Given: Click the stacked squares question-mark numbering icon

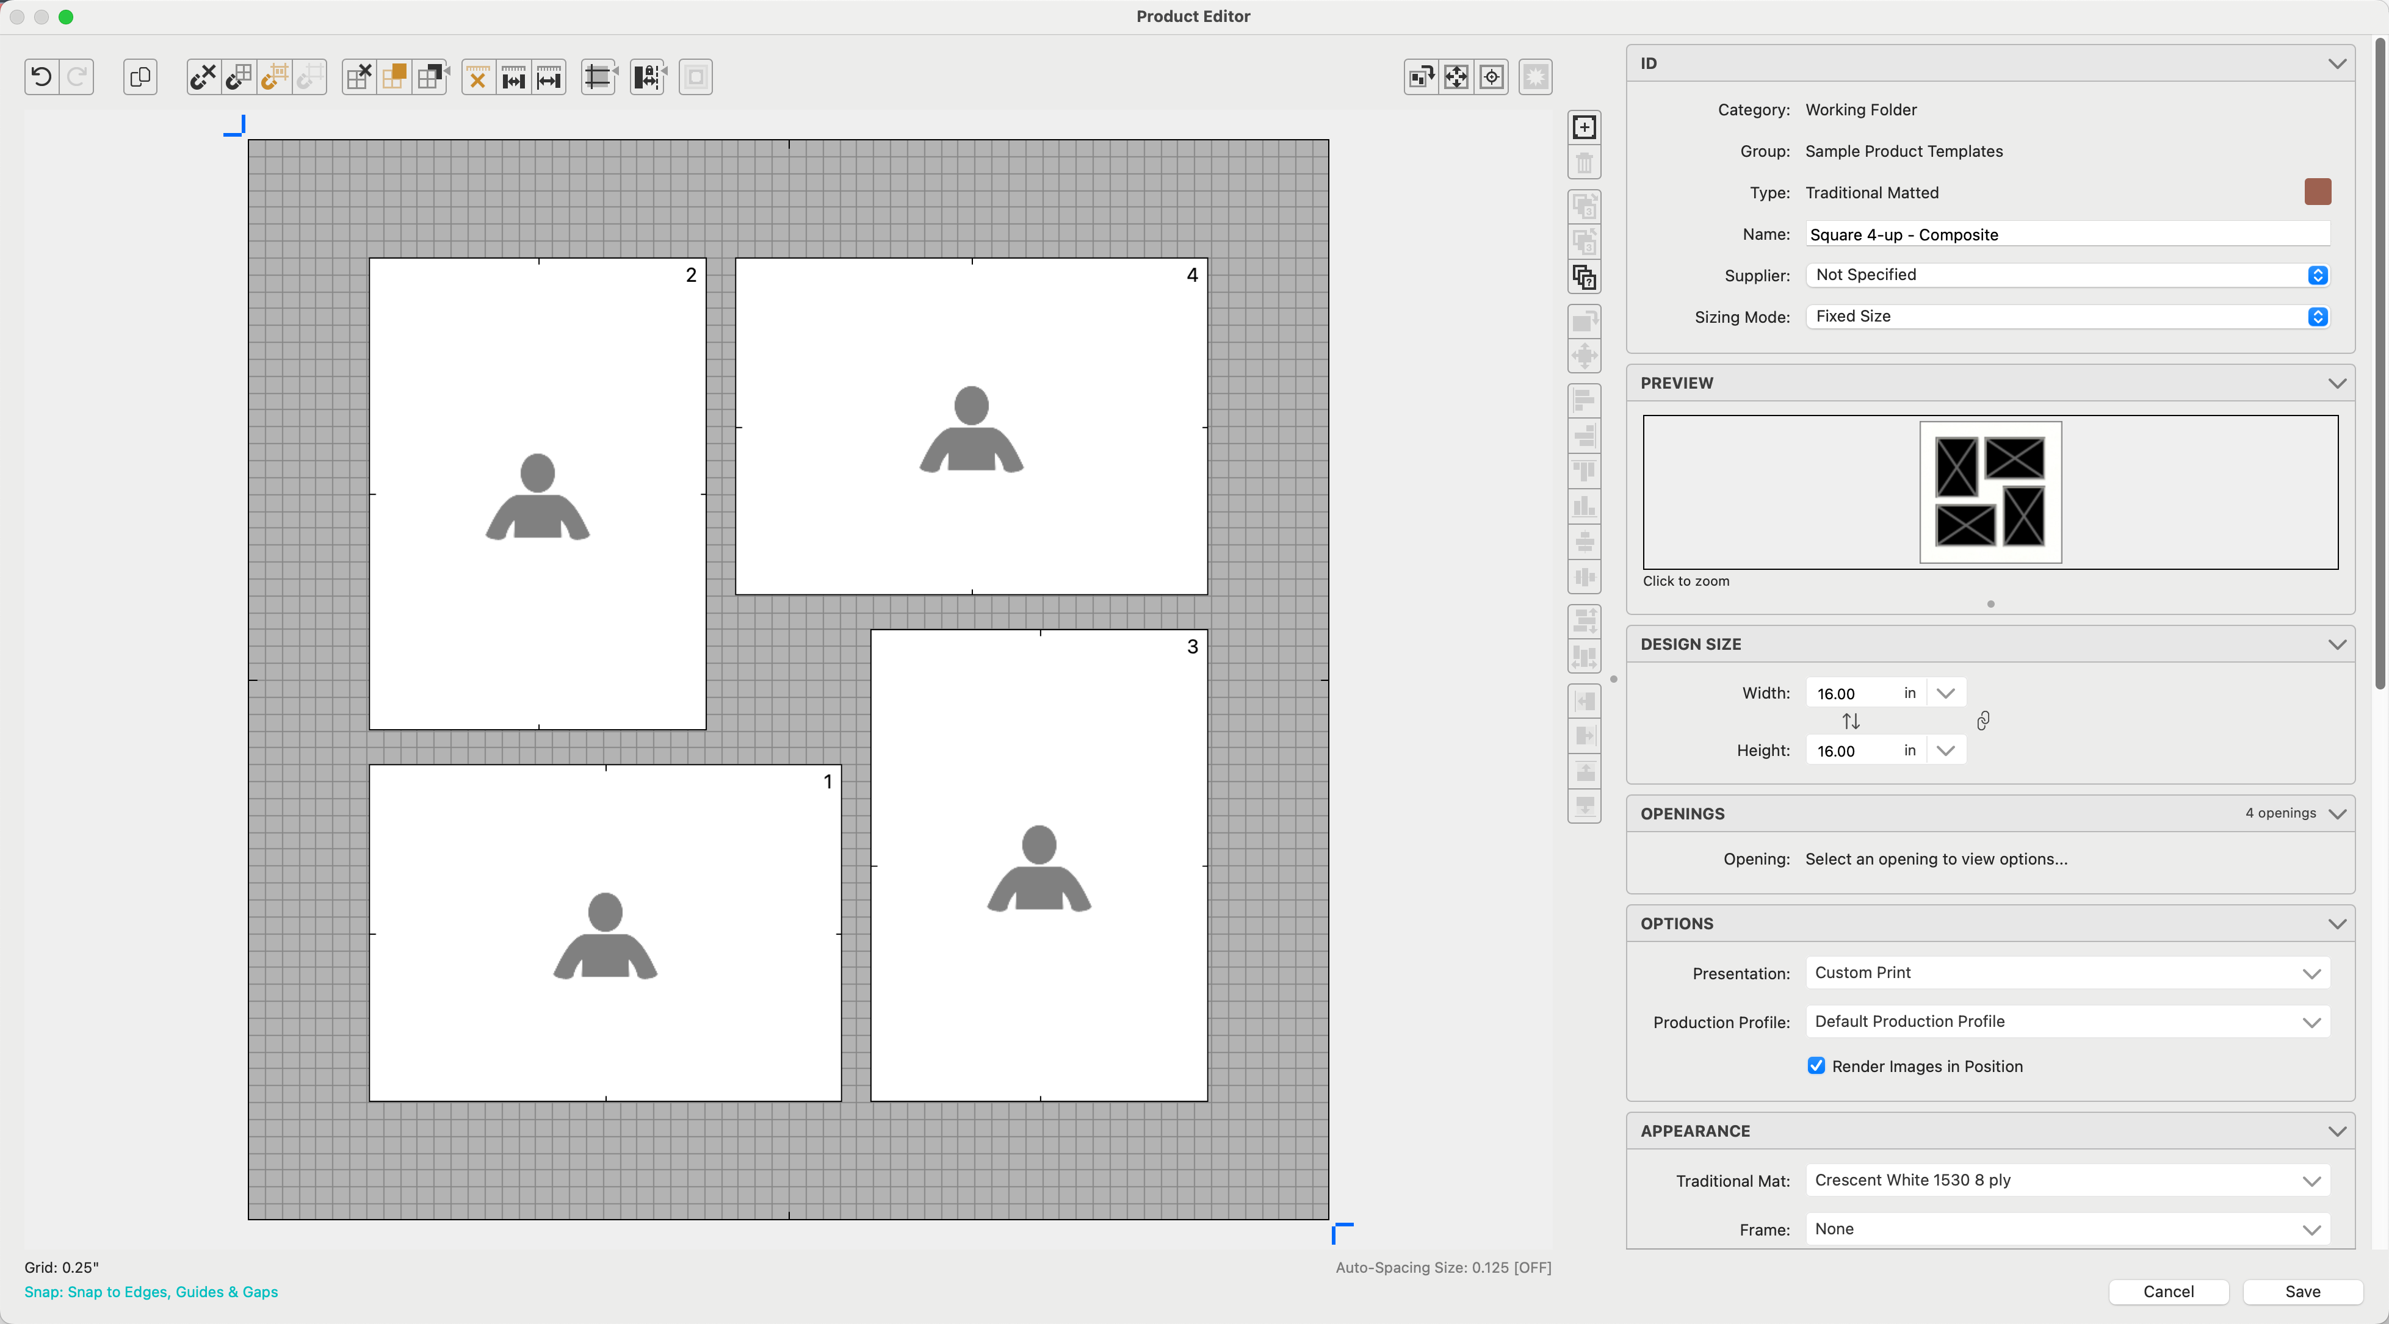Looking at the screenshot, I should point(1584,277).
